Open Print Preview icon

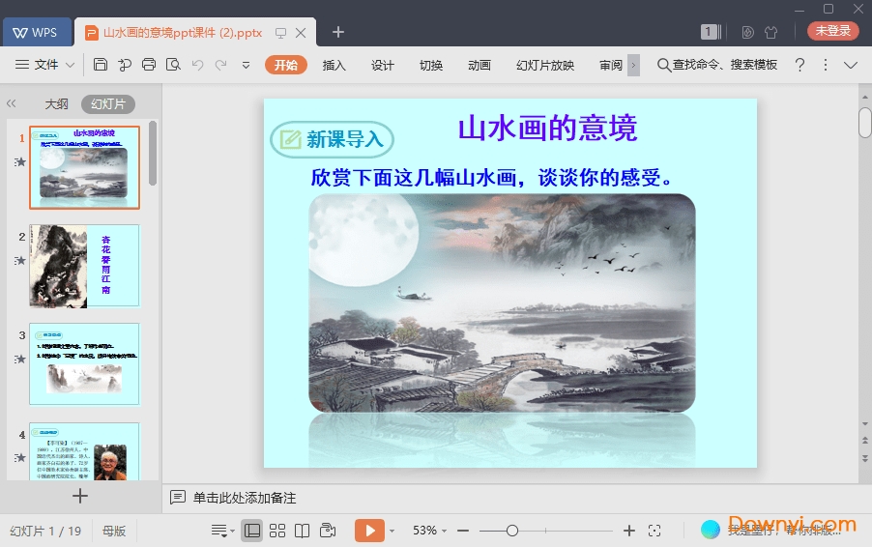(x=173, y=65)
